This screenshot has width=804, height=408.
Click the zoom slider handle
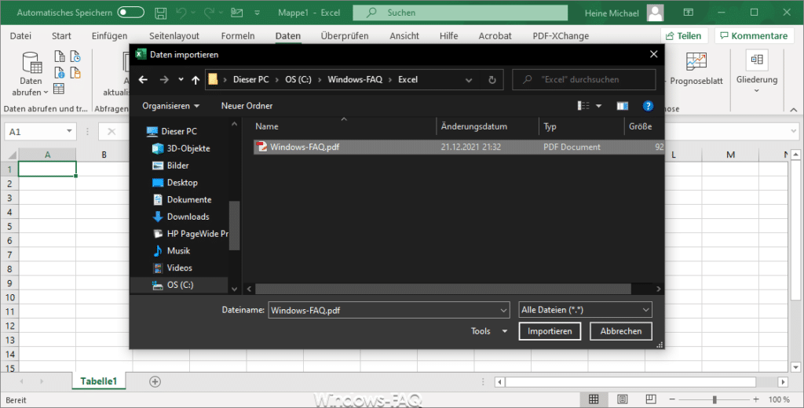(x=714, y=399)
